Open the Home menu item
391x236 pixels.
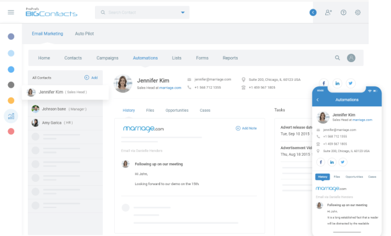click(x=44, y=58)
